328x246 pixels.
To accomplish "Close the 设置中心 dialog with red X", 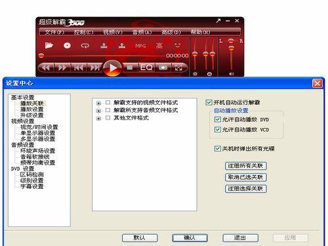I will coord(318,83).
